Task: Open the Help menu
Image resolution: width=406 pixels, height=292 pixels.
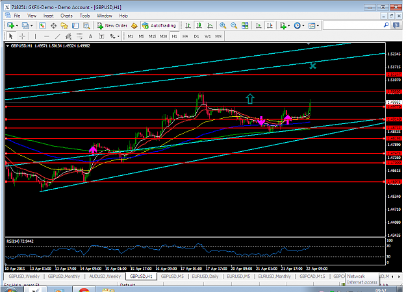Action: pos(123,16)
